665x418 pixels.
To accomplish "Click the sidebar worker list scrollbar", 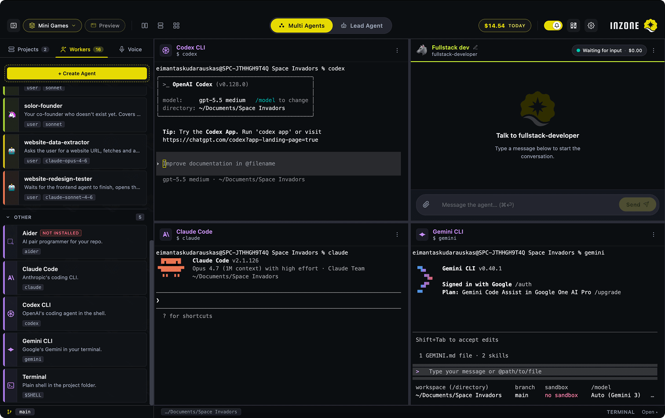I will click(152, 322).
